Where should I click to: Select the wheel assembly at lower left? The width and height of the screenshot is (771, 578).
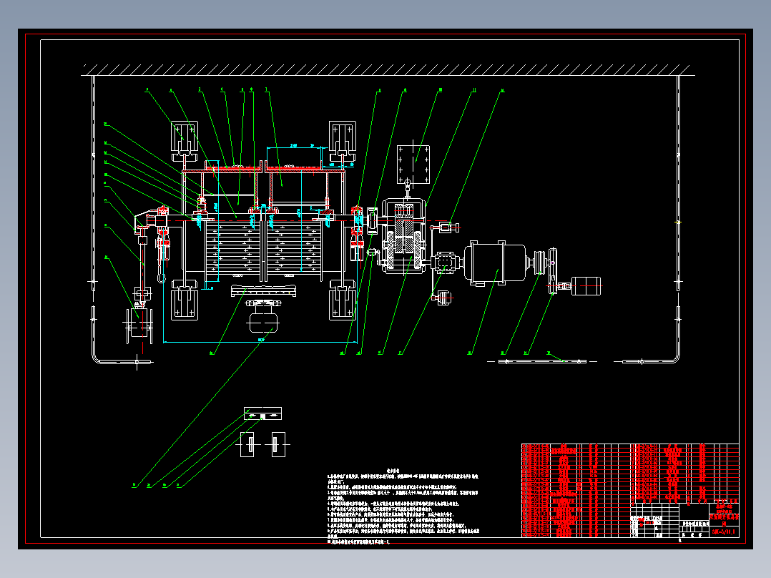(140, 325)
